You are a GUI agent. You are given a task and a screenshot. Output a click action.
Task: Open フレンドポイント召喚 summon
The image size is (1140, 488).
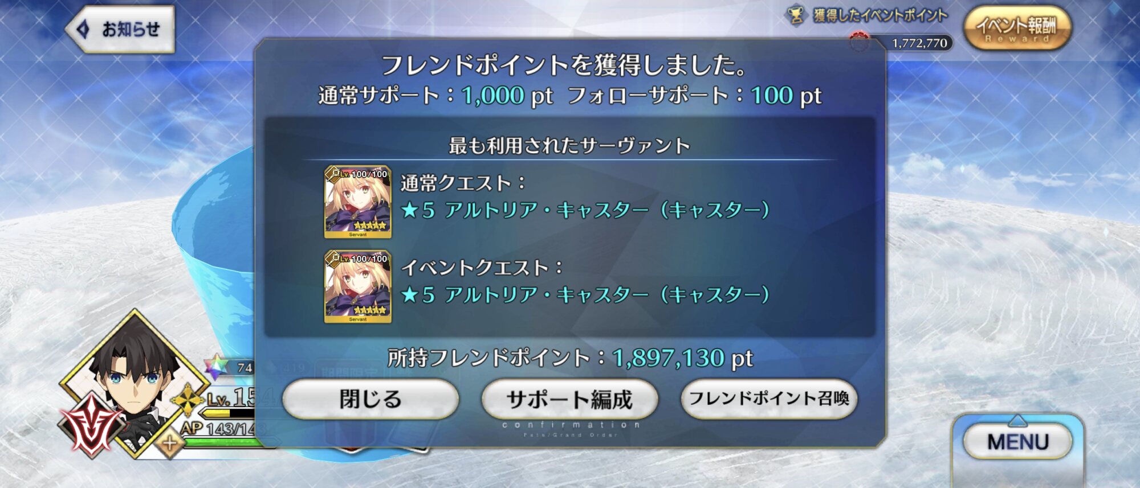[769, 399]
